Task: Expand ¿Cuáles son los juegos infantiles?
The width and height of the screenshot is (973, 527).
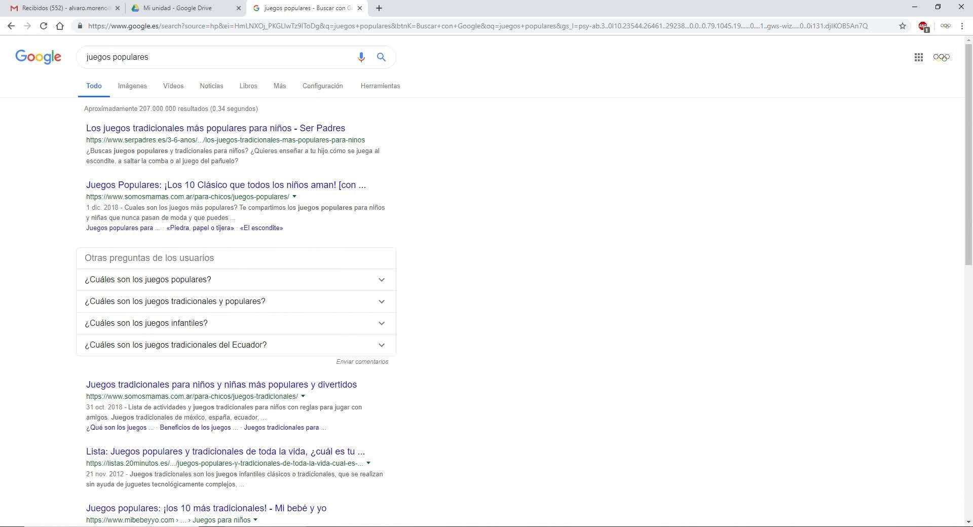Action: [x=236, y=323]
